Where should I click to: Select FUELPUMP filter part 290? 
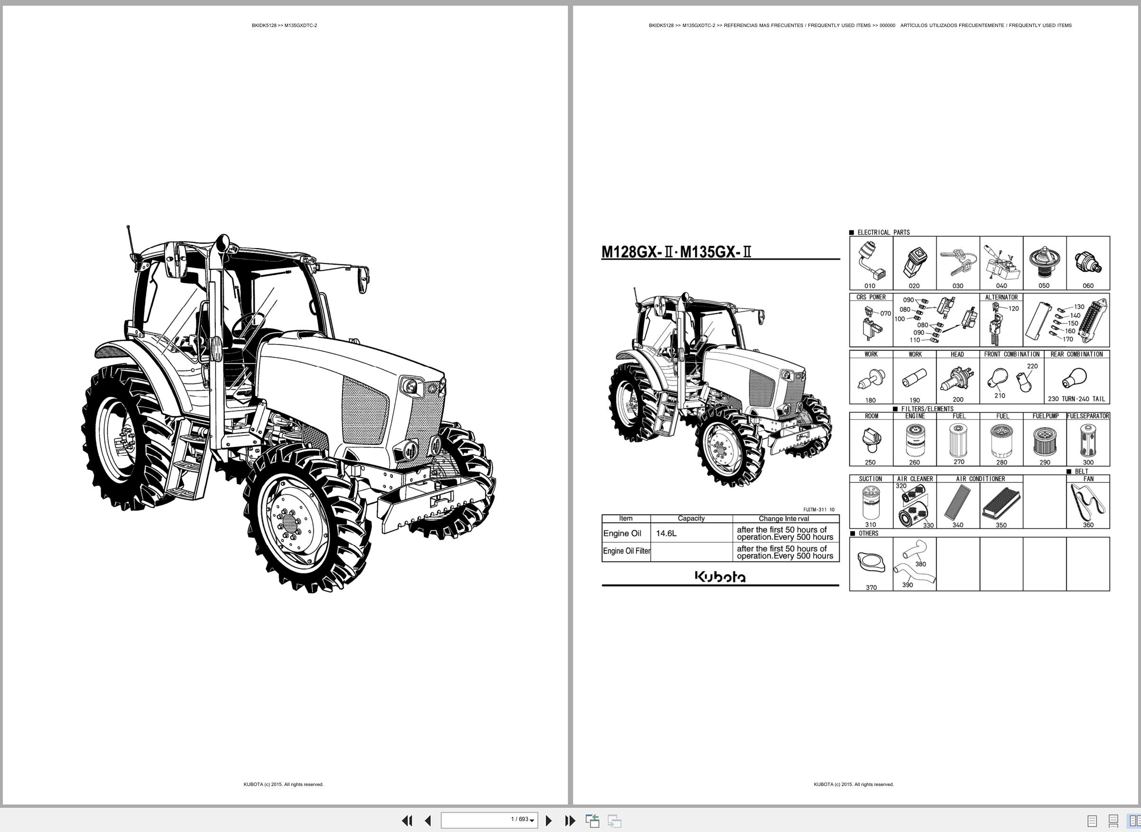tap(1044, 443)
